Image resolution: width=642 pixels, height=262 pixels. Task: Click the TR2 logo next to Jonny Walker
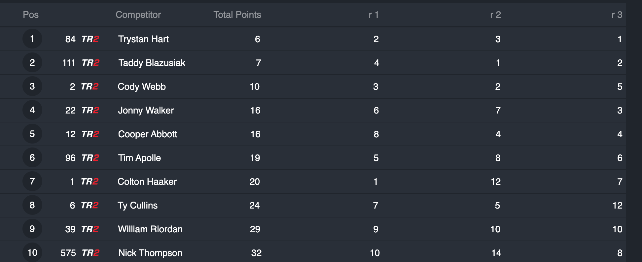click(90, 110)
